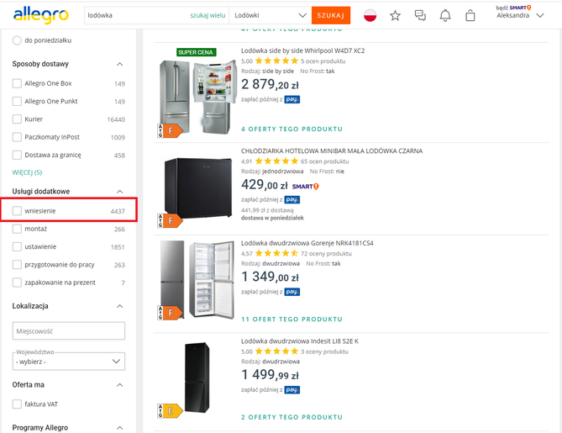Open the Lodówki category dropdown in search bar
This screenshot has width=562, height=433.
pos(270,15)
